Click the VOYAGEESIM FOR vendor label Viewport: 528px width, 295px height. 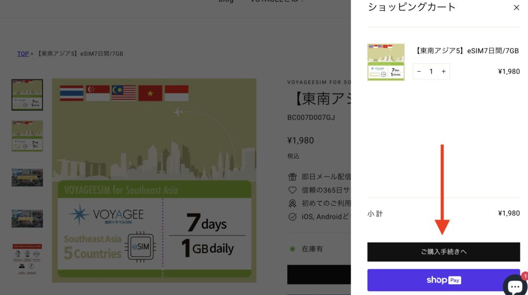click(x=319, y=82)
